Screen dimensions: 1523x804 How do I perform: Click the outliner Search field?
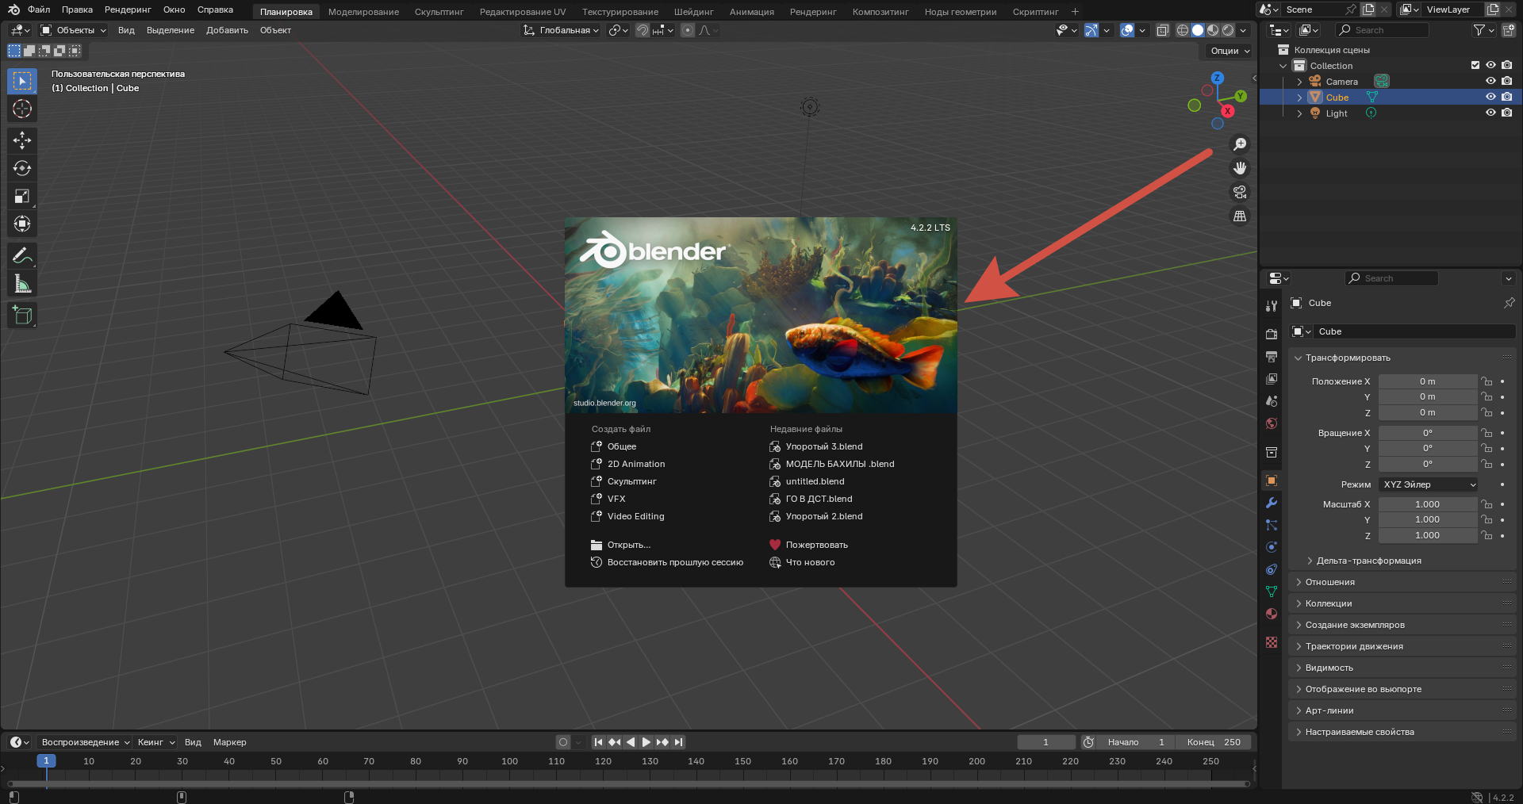point(1383,30)
